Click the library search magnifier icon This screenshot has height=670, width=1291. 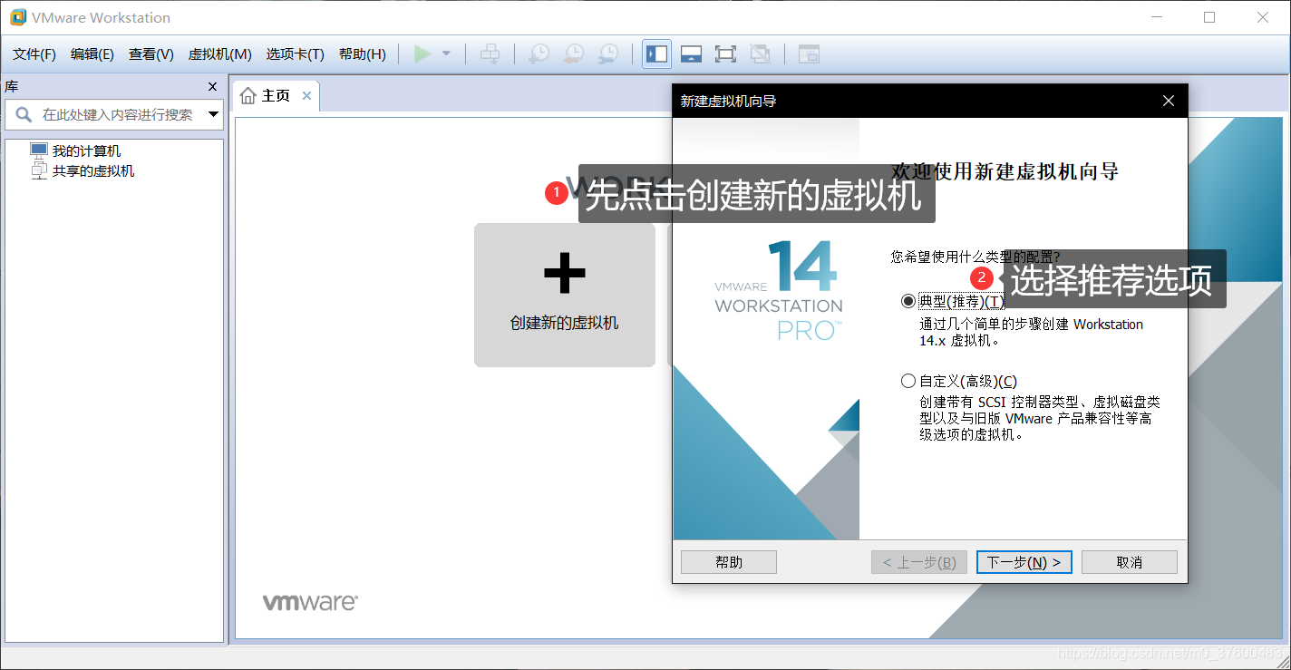coord(24,115)
